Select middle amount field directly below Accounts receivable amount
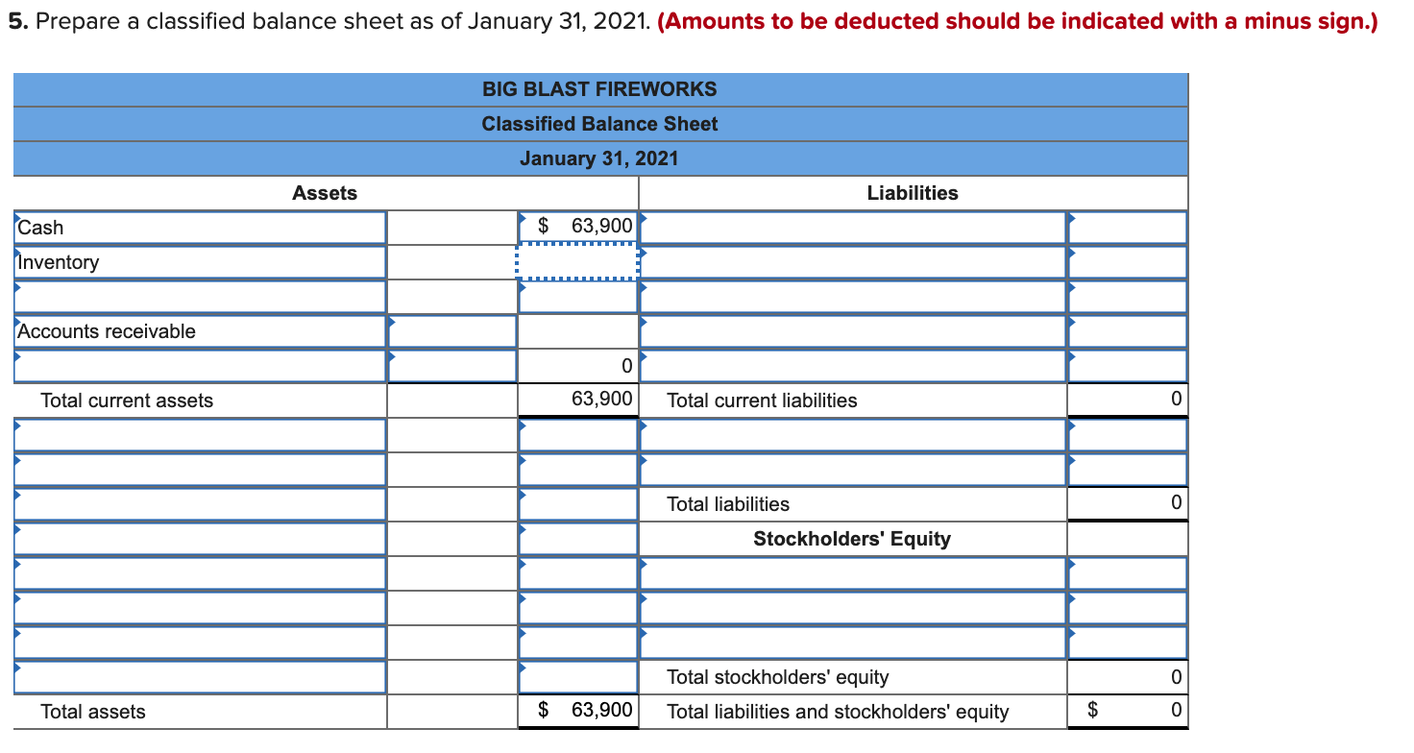 click(x=452, y=366)
